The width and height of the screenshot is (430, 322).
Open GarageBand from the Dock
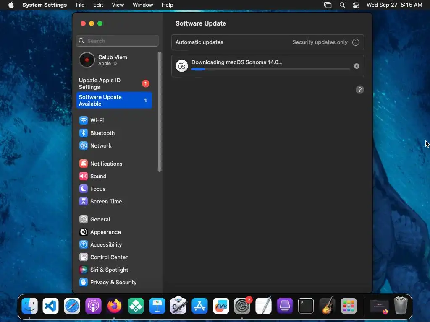(x=327, y=305)
